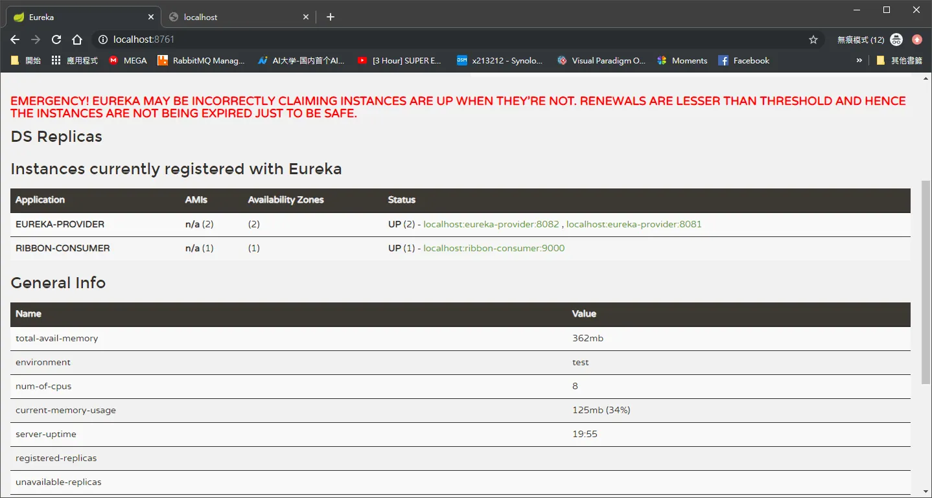
Task: Open localhost:eureka-provider:8081 instance link
Action: point(634,224)
